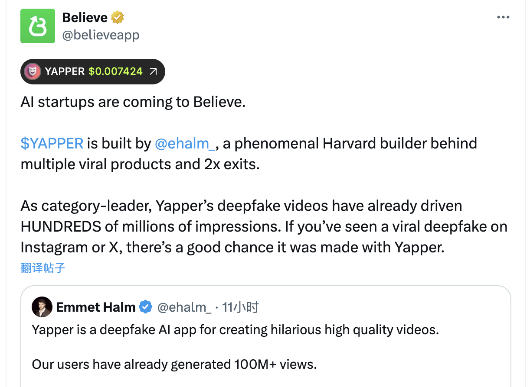The image size is (530, 387).
Task: Click the YAPPER label in token pill
Action: point(65,71)
